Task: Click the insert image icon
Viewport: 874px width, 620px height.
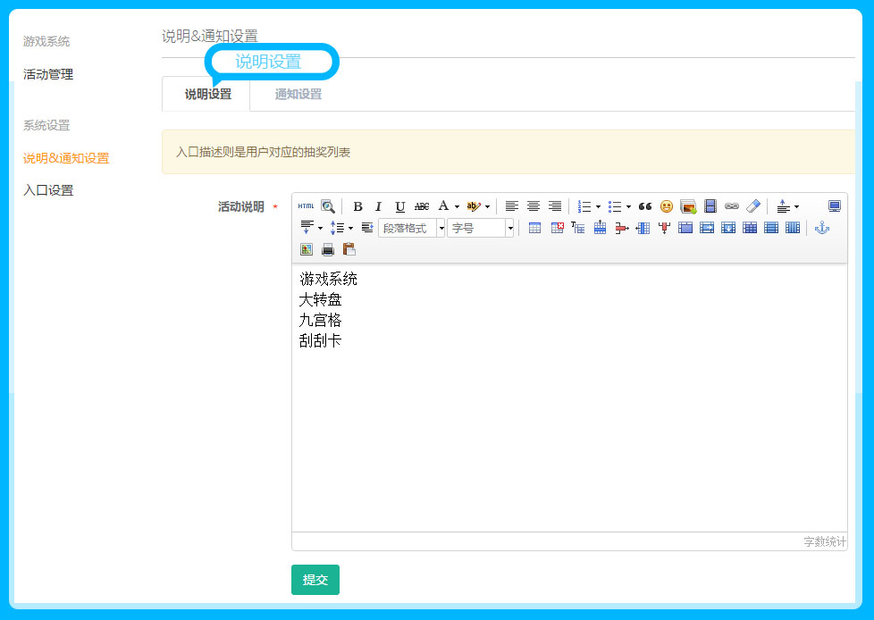Action: [x=688, y=206]
